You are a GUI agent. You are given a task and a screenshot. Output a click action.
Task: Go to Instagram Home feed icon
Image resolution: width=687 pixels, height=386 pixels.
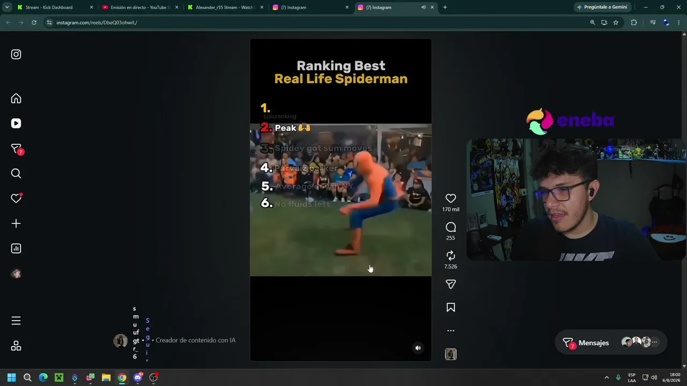(x=16, y=99)
